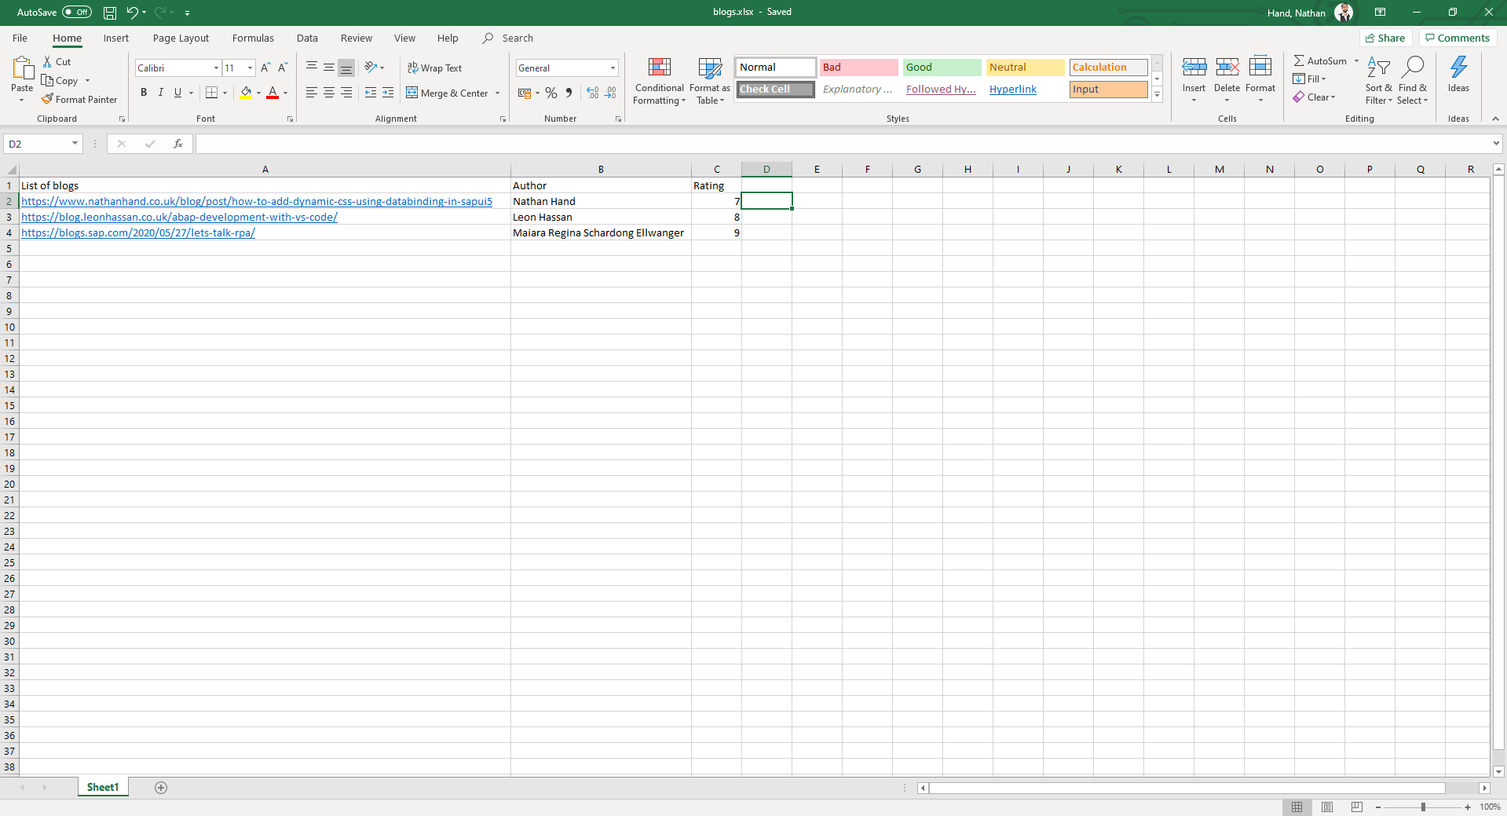Open the General number format dropdown
The image size is (1507, 816).
[x=613, y=68]
